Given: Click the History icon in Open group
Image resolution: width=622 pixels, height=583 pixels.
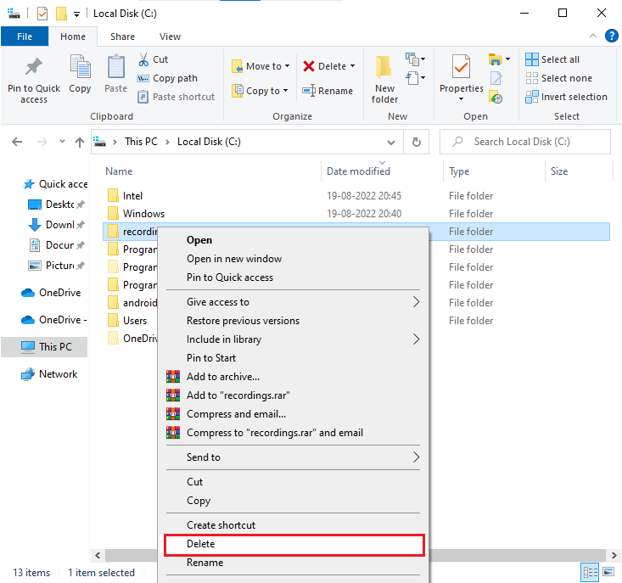Looking at the screenshot, I should 496,97.
